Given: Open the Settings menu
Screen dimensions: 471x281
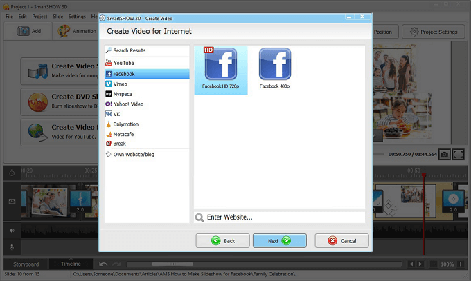Looking at the screenshot, I should (x=77, y=17).
